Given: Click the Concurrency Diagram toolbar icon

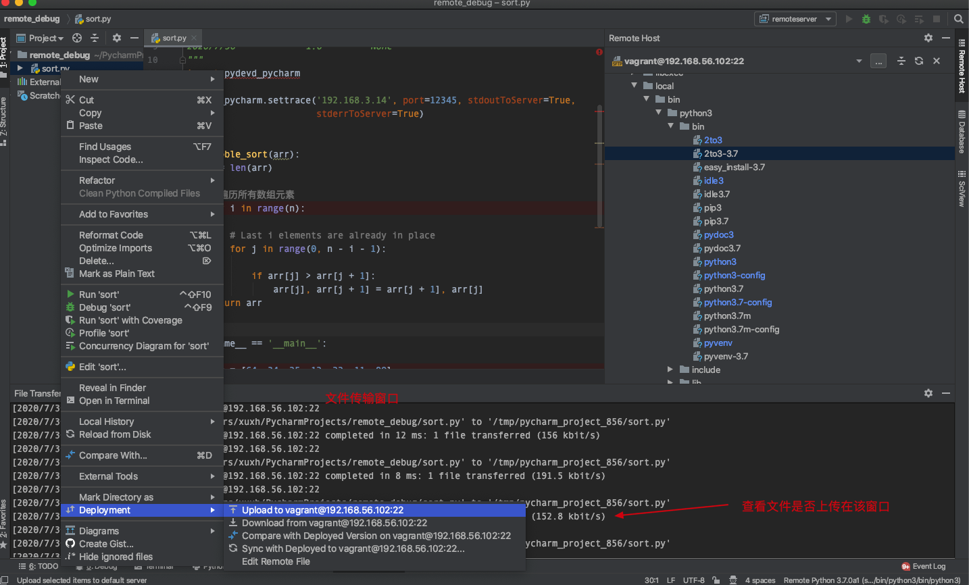Looking at the screenshot, I should coord(919,19).
